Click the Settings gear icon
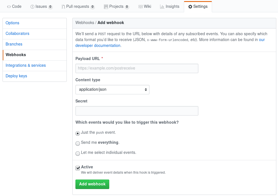 pos(190,6)
